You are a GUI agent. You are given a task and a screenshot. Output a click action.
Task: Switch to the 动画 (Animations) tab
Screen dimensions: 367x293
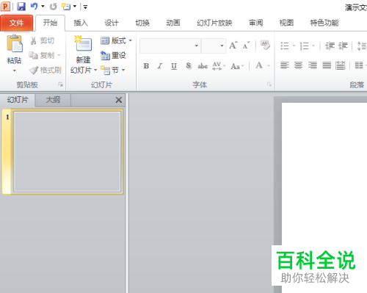pos(173,23)
